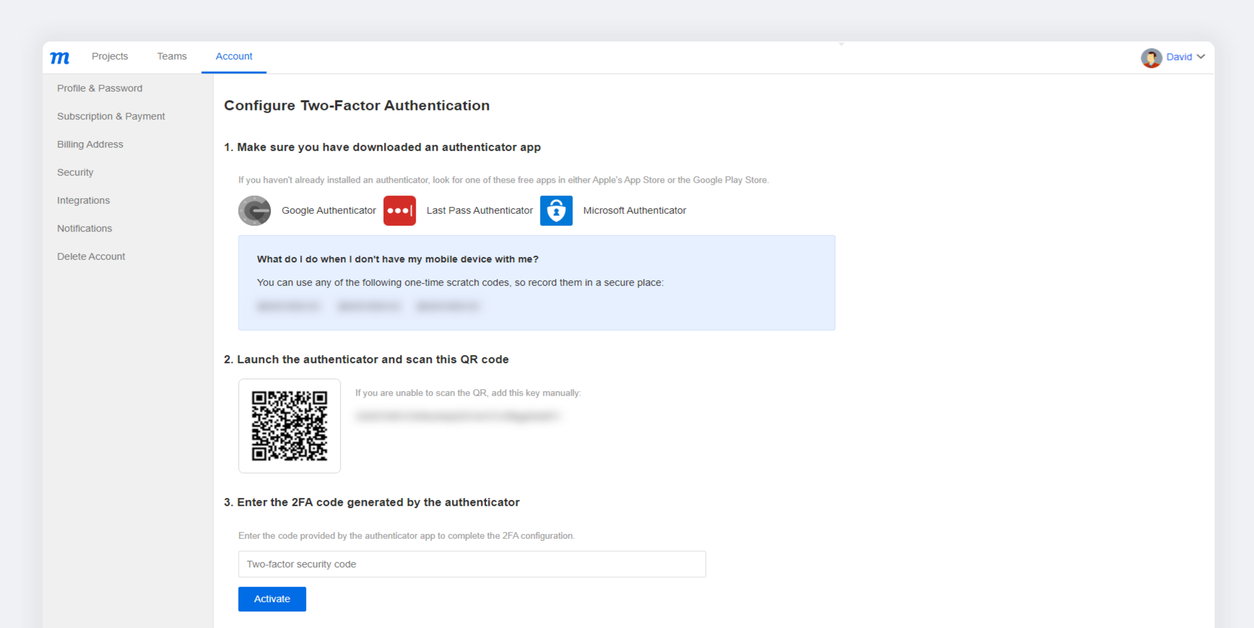The height and width of the screenshot is (628, 1254).
Task: Select the Google Authenticator app icon
Action: pyautogui.click(x=254, y=211)
